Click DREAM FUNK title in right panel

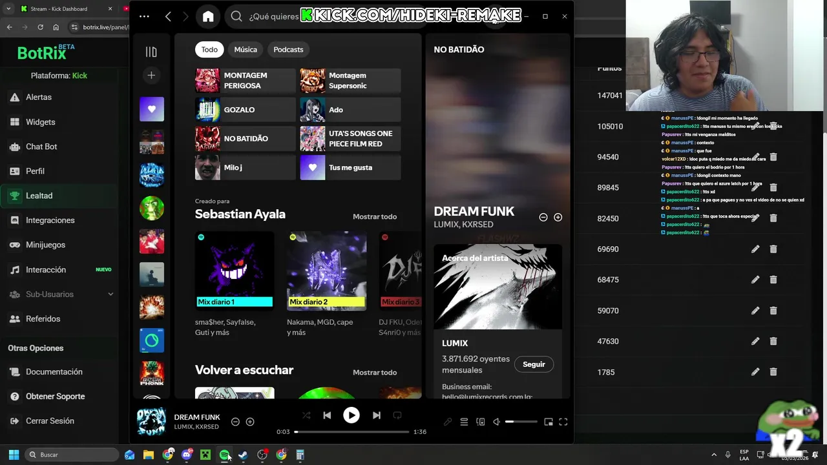click(474, 211)
